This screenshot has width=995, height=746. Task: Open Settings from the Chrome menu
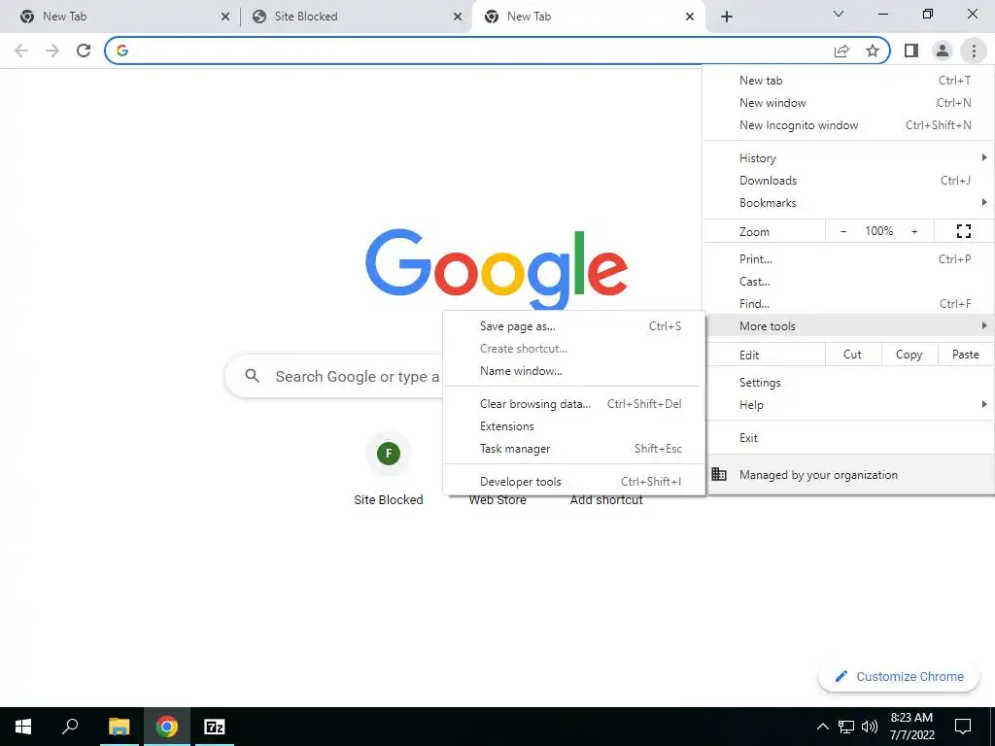pyautogui.click(x=848, y=383)
